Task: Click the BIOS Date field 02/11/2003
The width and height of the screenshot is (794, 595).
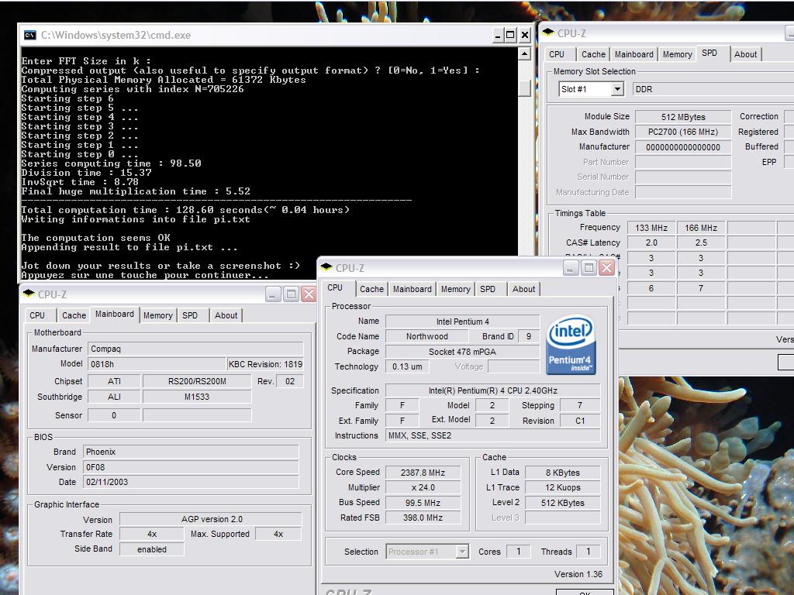Action: (x=191, y=482)
